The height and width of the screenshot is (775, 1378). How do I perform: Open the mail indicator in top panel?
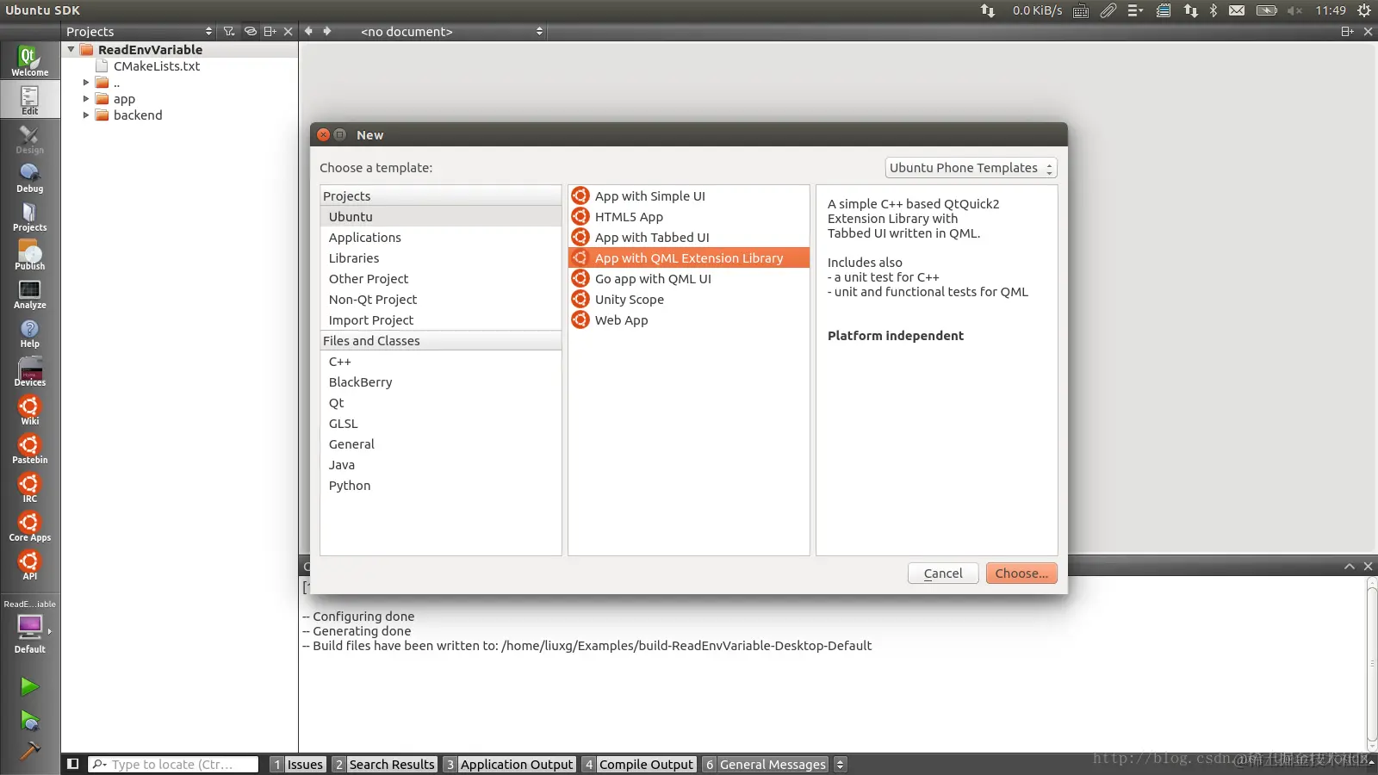[x=1237, y=10]
